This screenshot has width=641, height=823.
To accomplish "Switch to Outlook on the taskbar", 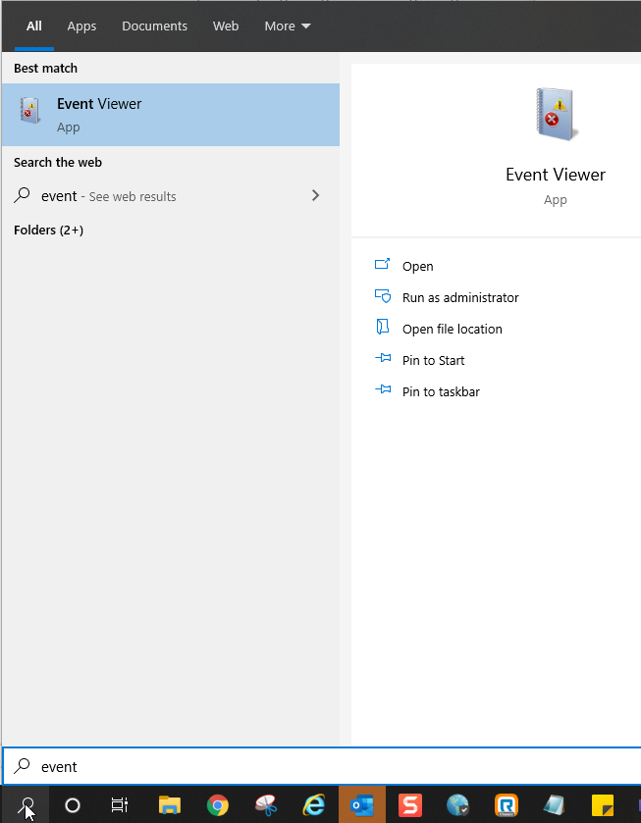I will pos(362,804).
